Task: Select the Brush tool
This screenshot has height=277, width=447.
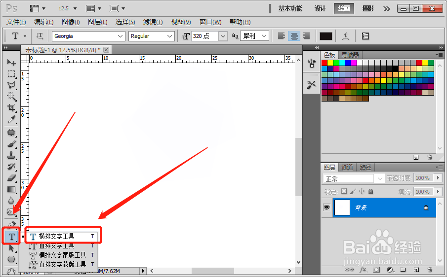Action: (x=11, y=144)
